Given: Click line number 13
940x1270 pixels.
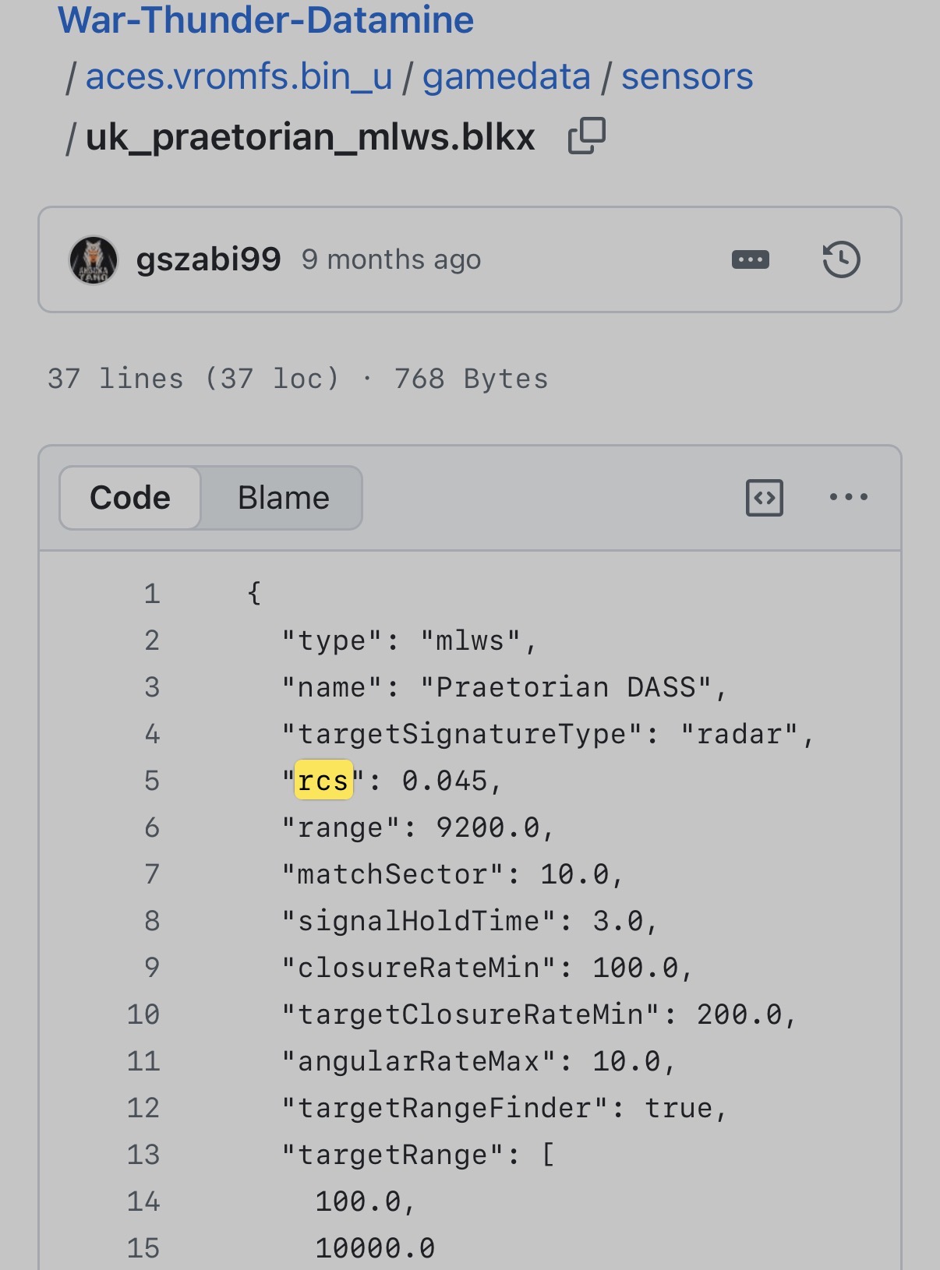Looking at the screenshot, I should 143,1155.
